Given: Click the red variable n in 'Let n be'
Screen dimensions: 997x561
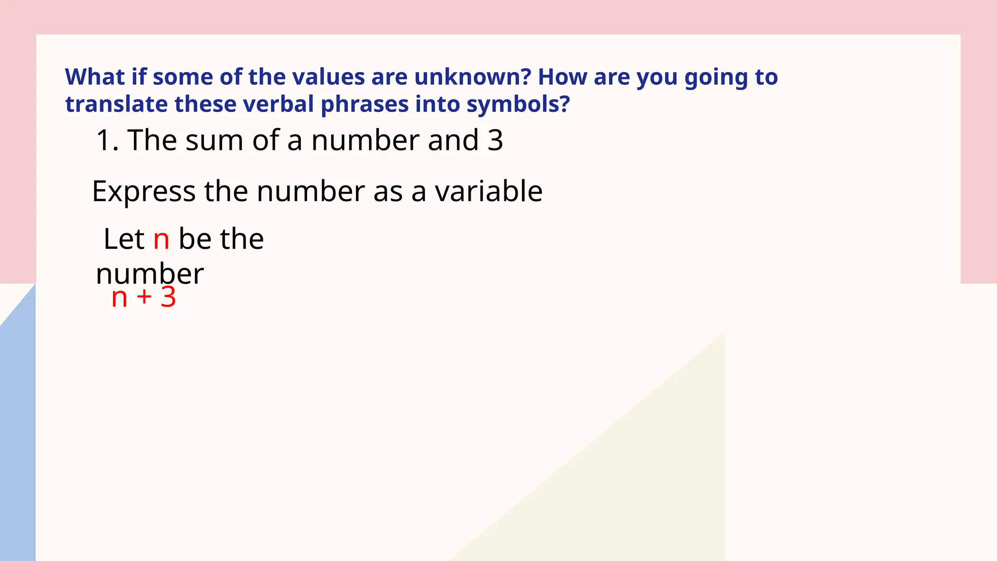Looking at the screenshot, I should coord(161,240).
